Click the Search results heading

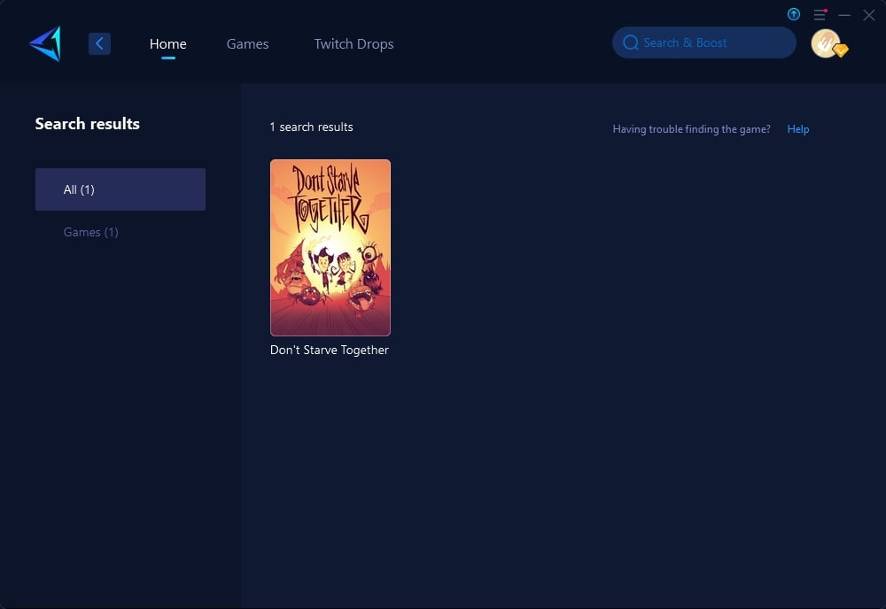(88, 124)
